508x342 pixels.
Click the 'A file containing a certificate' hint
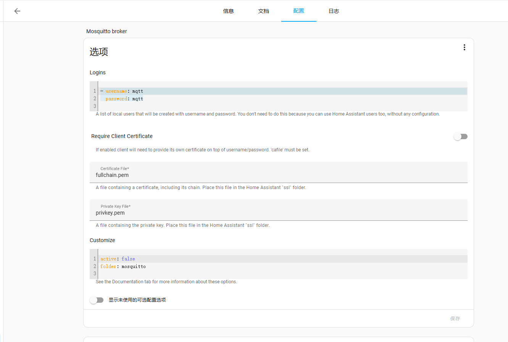[x=201, y=188]
